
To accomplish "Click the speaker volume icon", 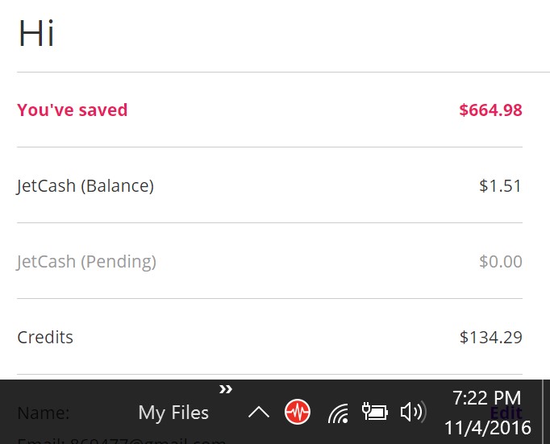I will (x=412, y=413).
